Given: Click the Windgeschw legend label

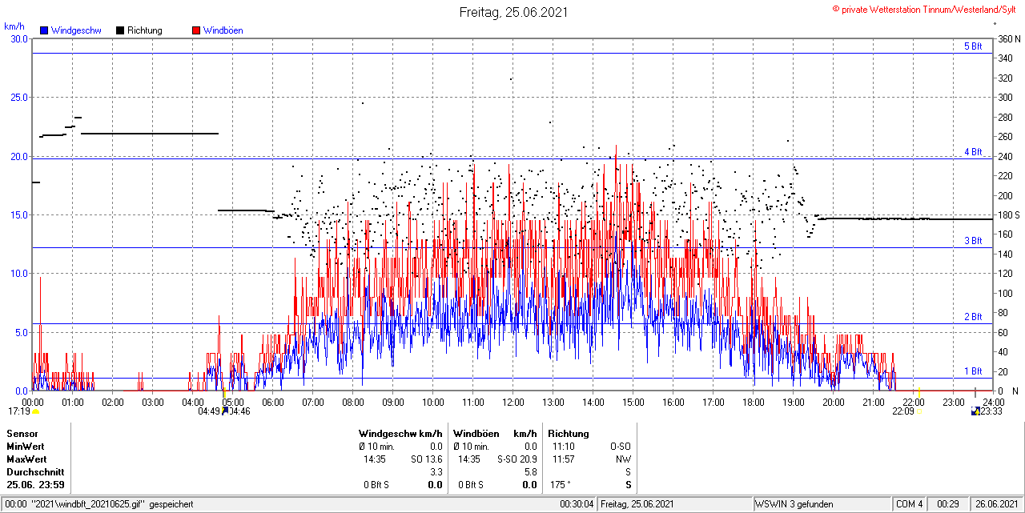Looking at the screenshot, I should coord(76,30).
